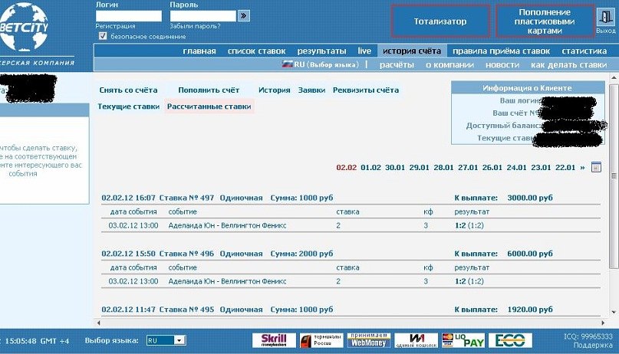Switch to the Рассчитанные ставки tab
Viewport: 619px width, 354px height.
point(209,107)
